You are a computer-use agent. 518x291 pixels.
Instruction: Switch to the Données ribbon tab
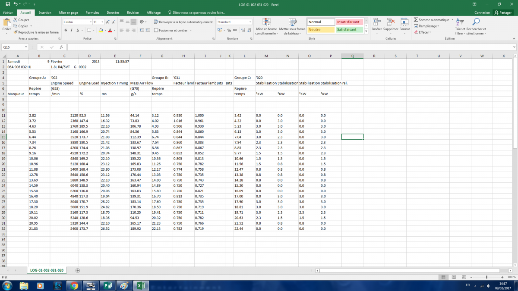(x=113, y=13)
